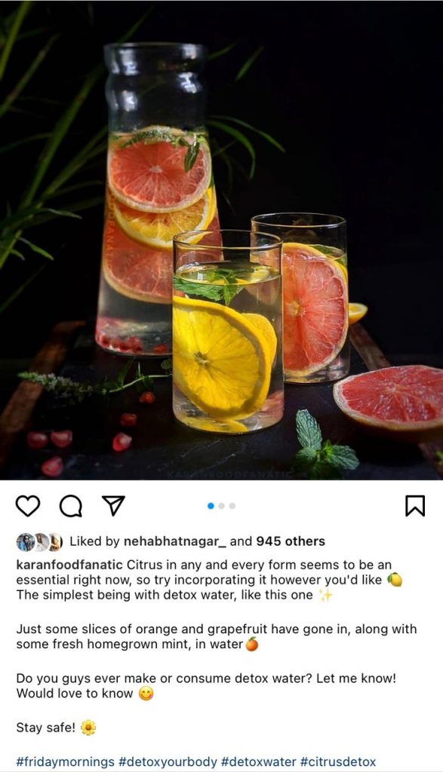Save the post with the bookmark icon
This screenshot has width=443, height=772.
(415, 506)
